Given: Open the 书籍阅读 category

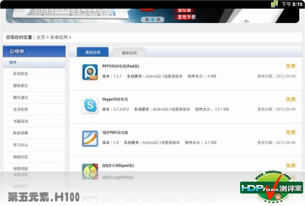Looking at the screenshot, I should pos(34,121).
